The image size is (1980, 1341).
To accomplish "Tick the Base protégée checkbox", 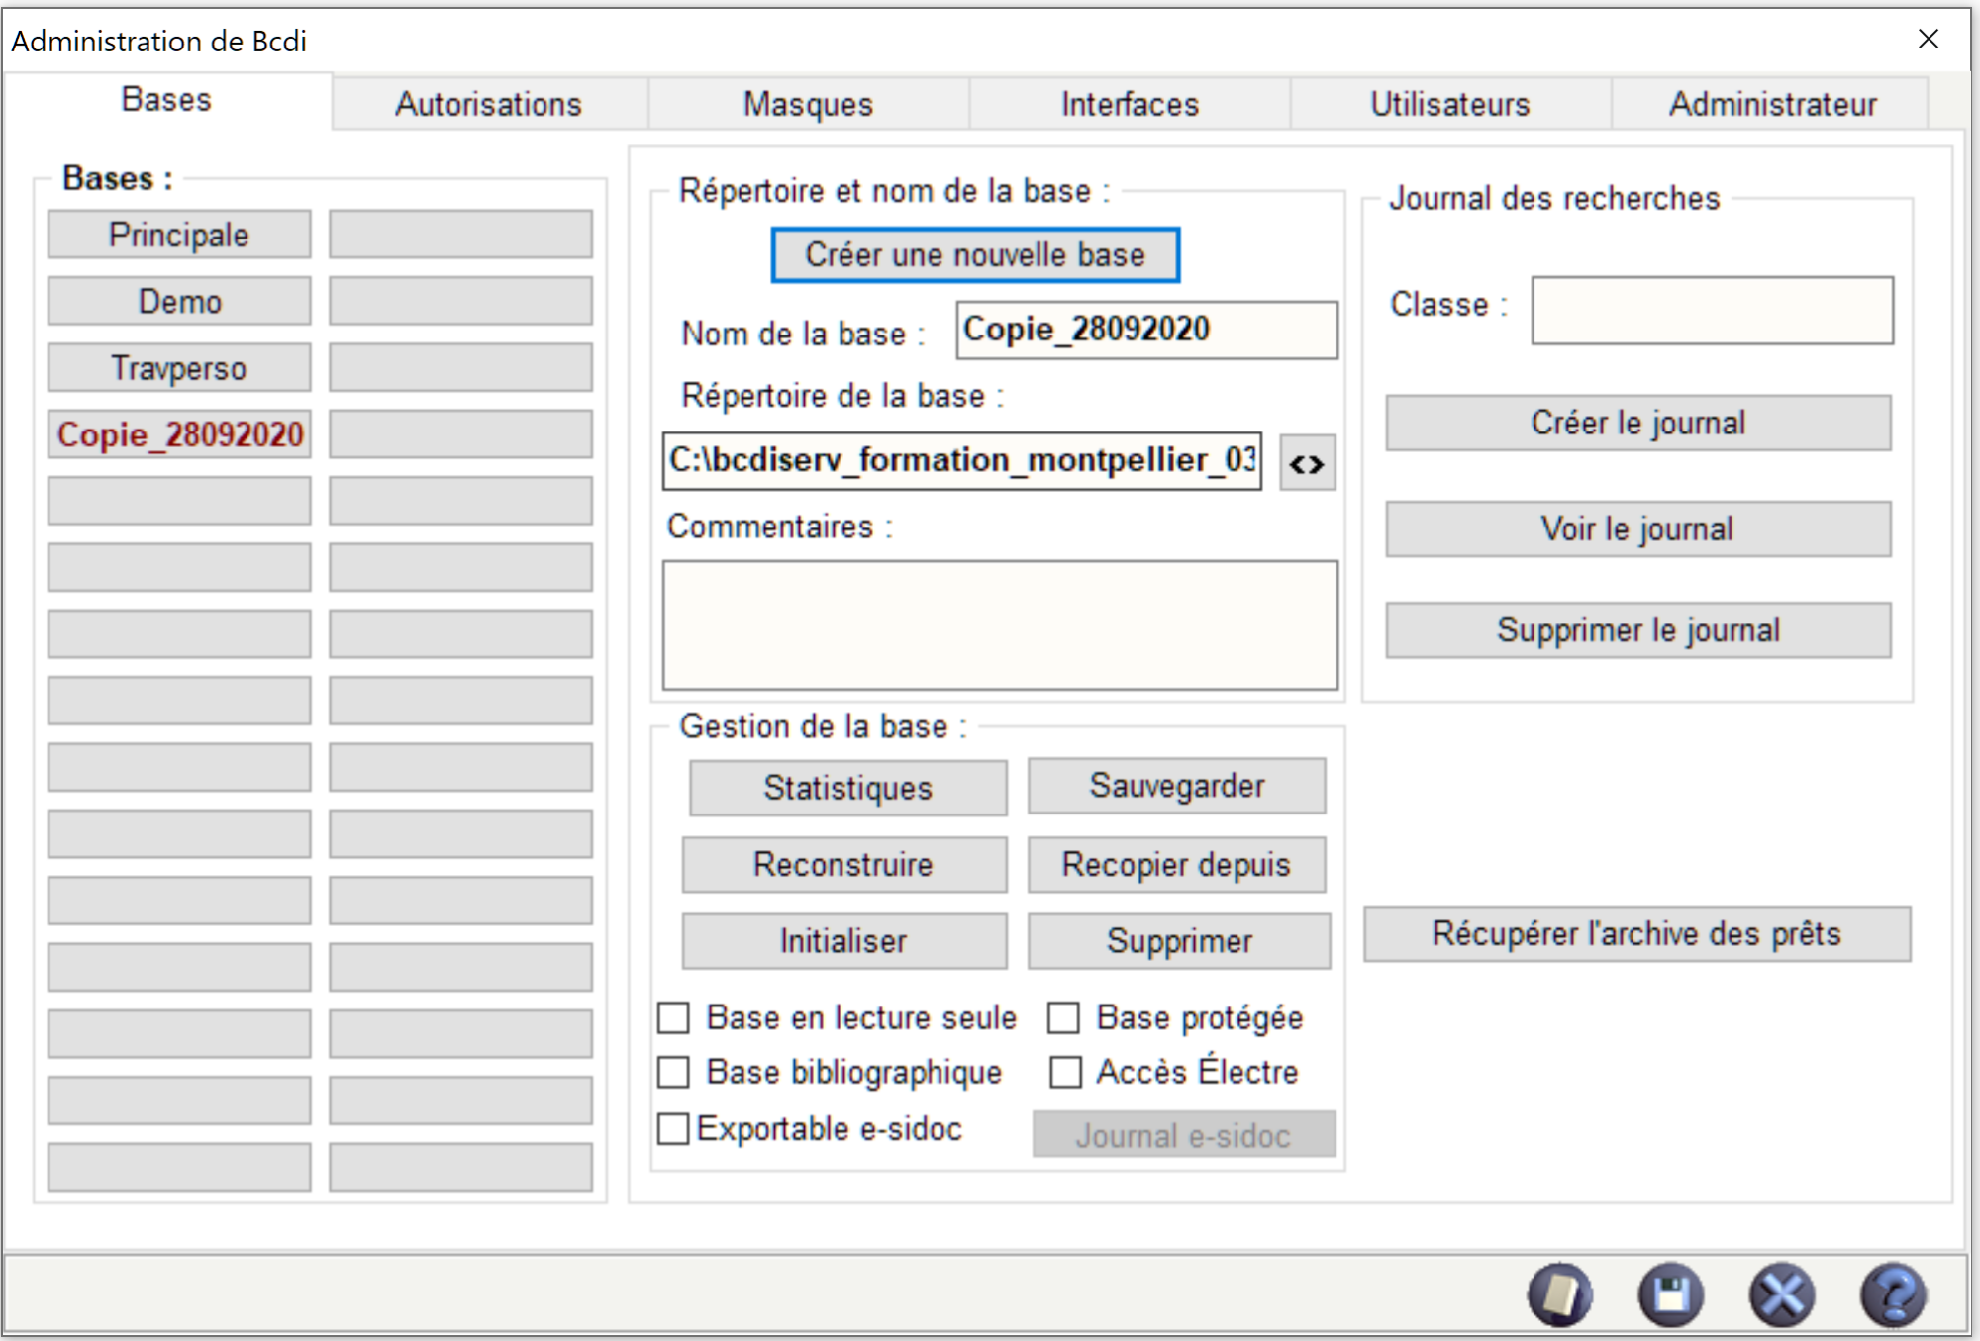I will pyautogui.click(x=1063, y=1017).
